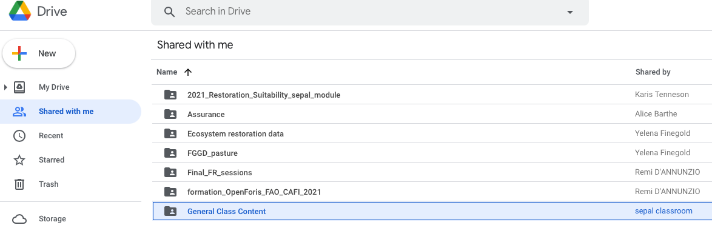
Task: Select formation_OpenForis_FAO_CAFI_2021 folder name
Action: 254,192
